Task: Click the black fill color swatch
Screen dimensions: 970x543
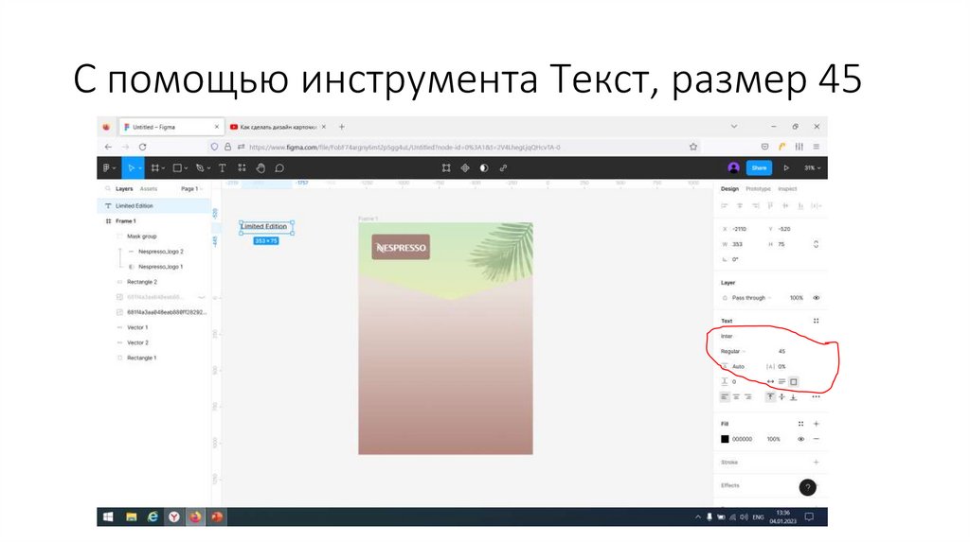Action: (x=725, y=439)
